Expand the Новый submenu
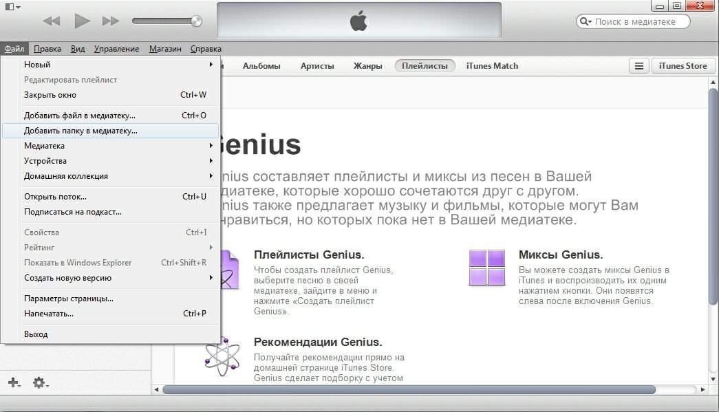The width and height of the screenshot is (719, 412). click(110, 65)
